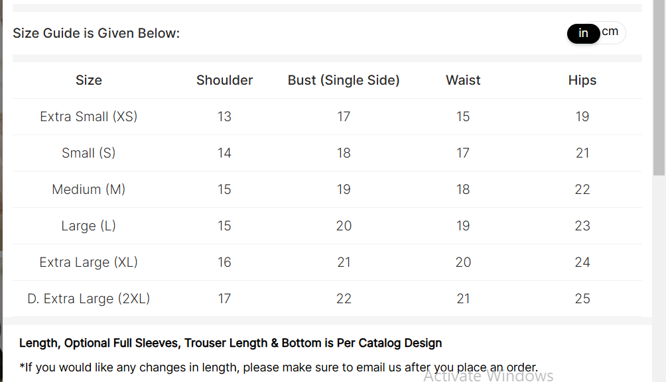Screen dimensions: 666x382
Task: Select the Extra Large (XL) row label
Action: click(89, 262)
